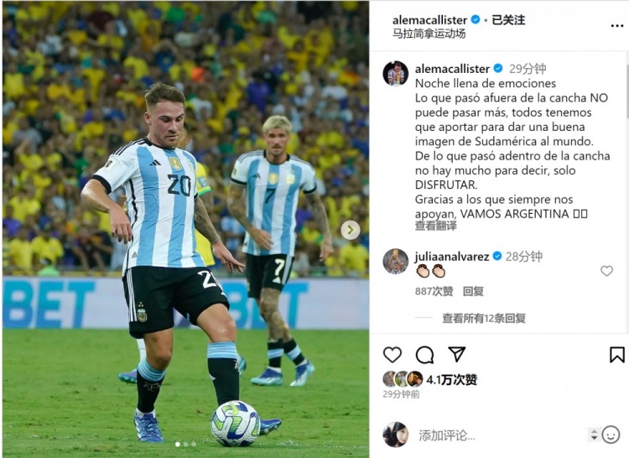The height and width of the screenshot is (458, 629).
Task: Reply to juliaanalvarez's comment via 回复
Action: point(473,291)
